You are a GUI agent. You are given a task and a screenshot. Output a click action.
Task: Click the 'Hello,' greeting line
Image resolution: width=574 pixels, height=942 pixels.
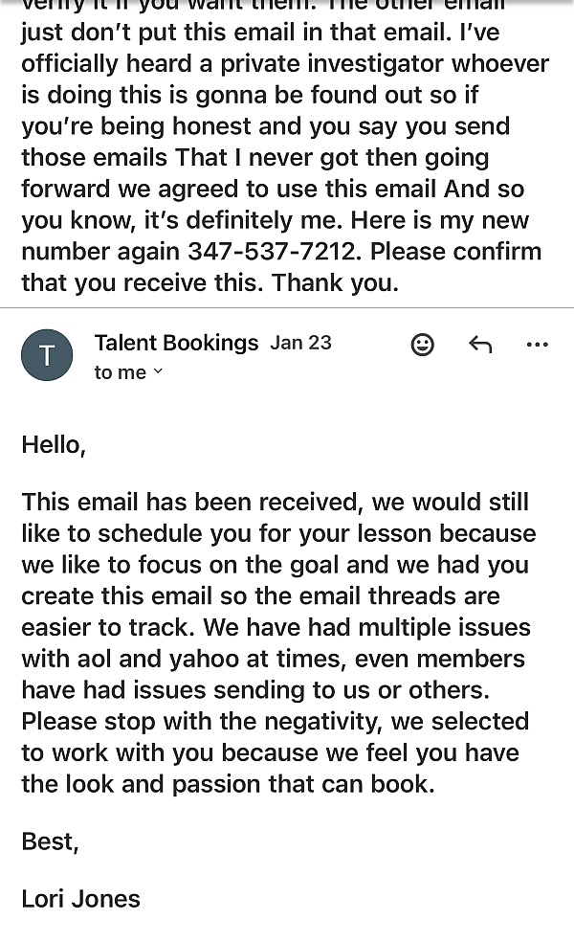click(54, 445)
